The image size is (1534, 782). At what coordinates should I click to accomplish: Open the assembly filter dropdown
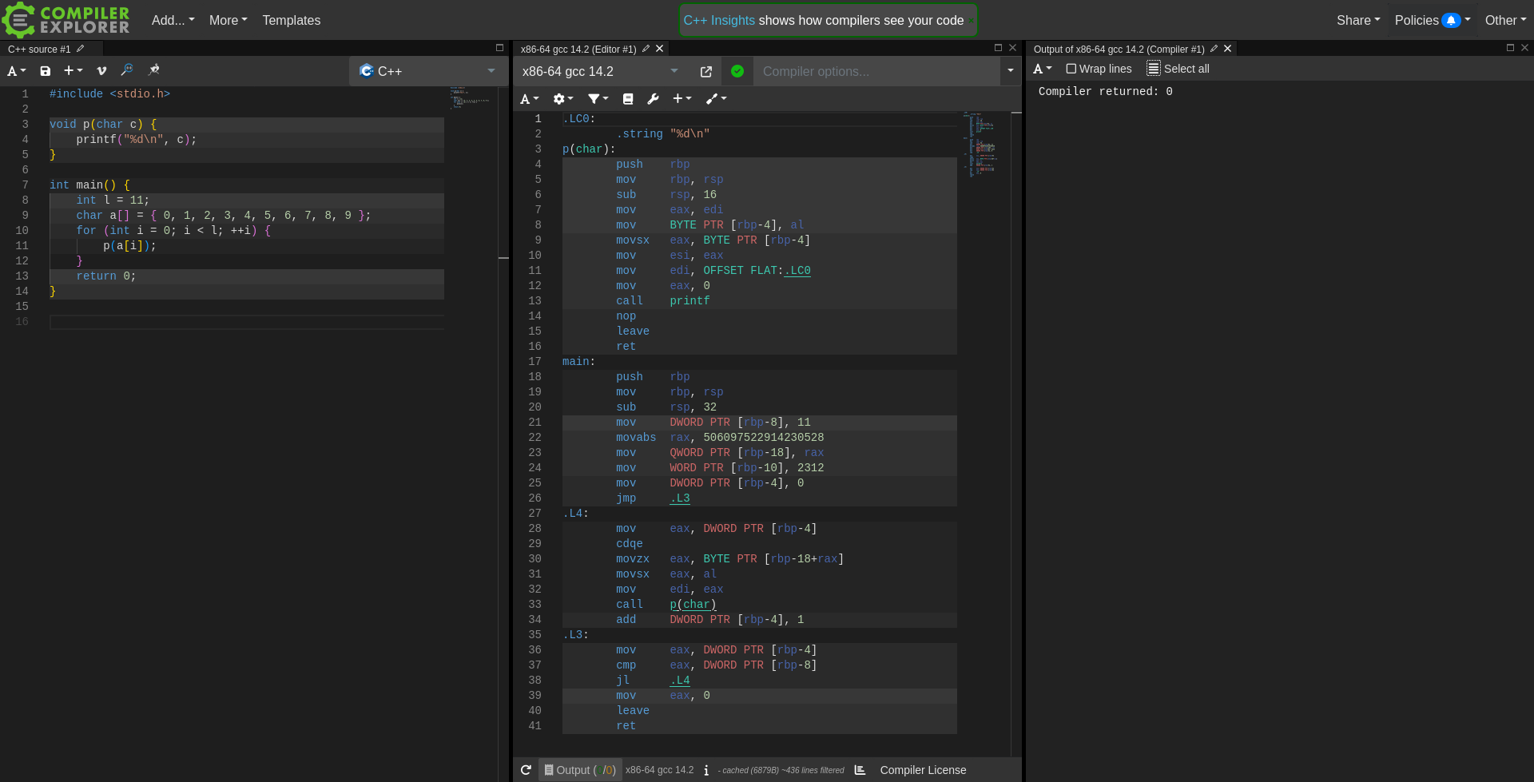[x=598, y=99]
